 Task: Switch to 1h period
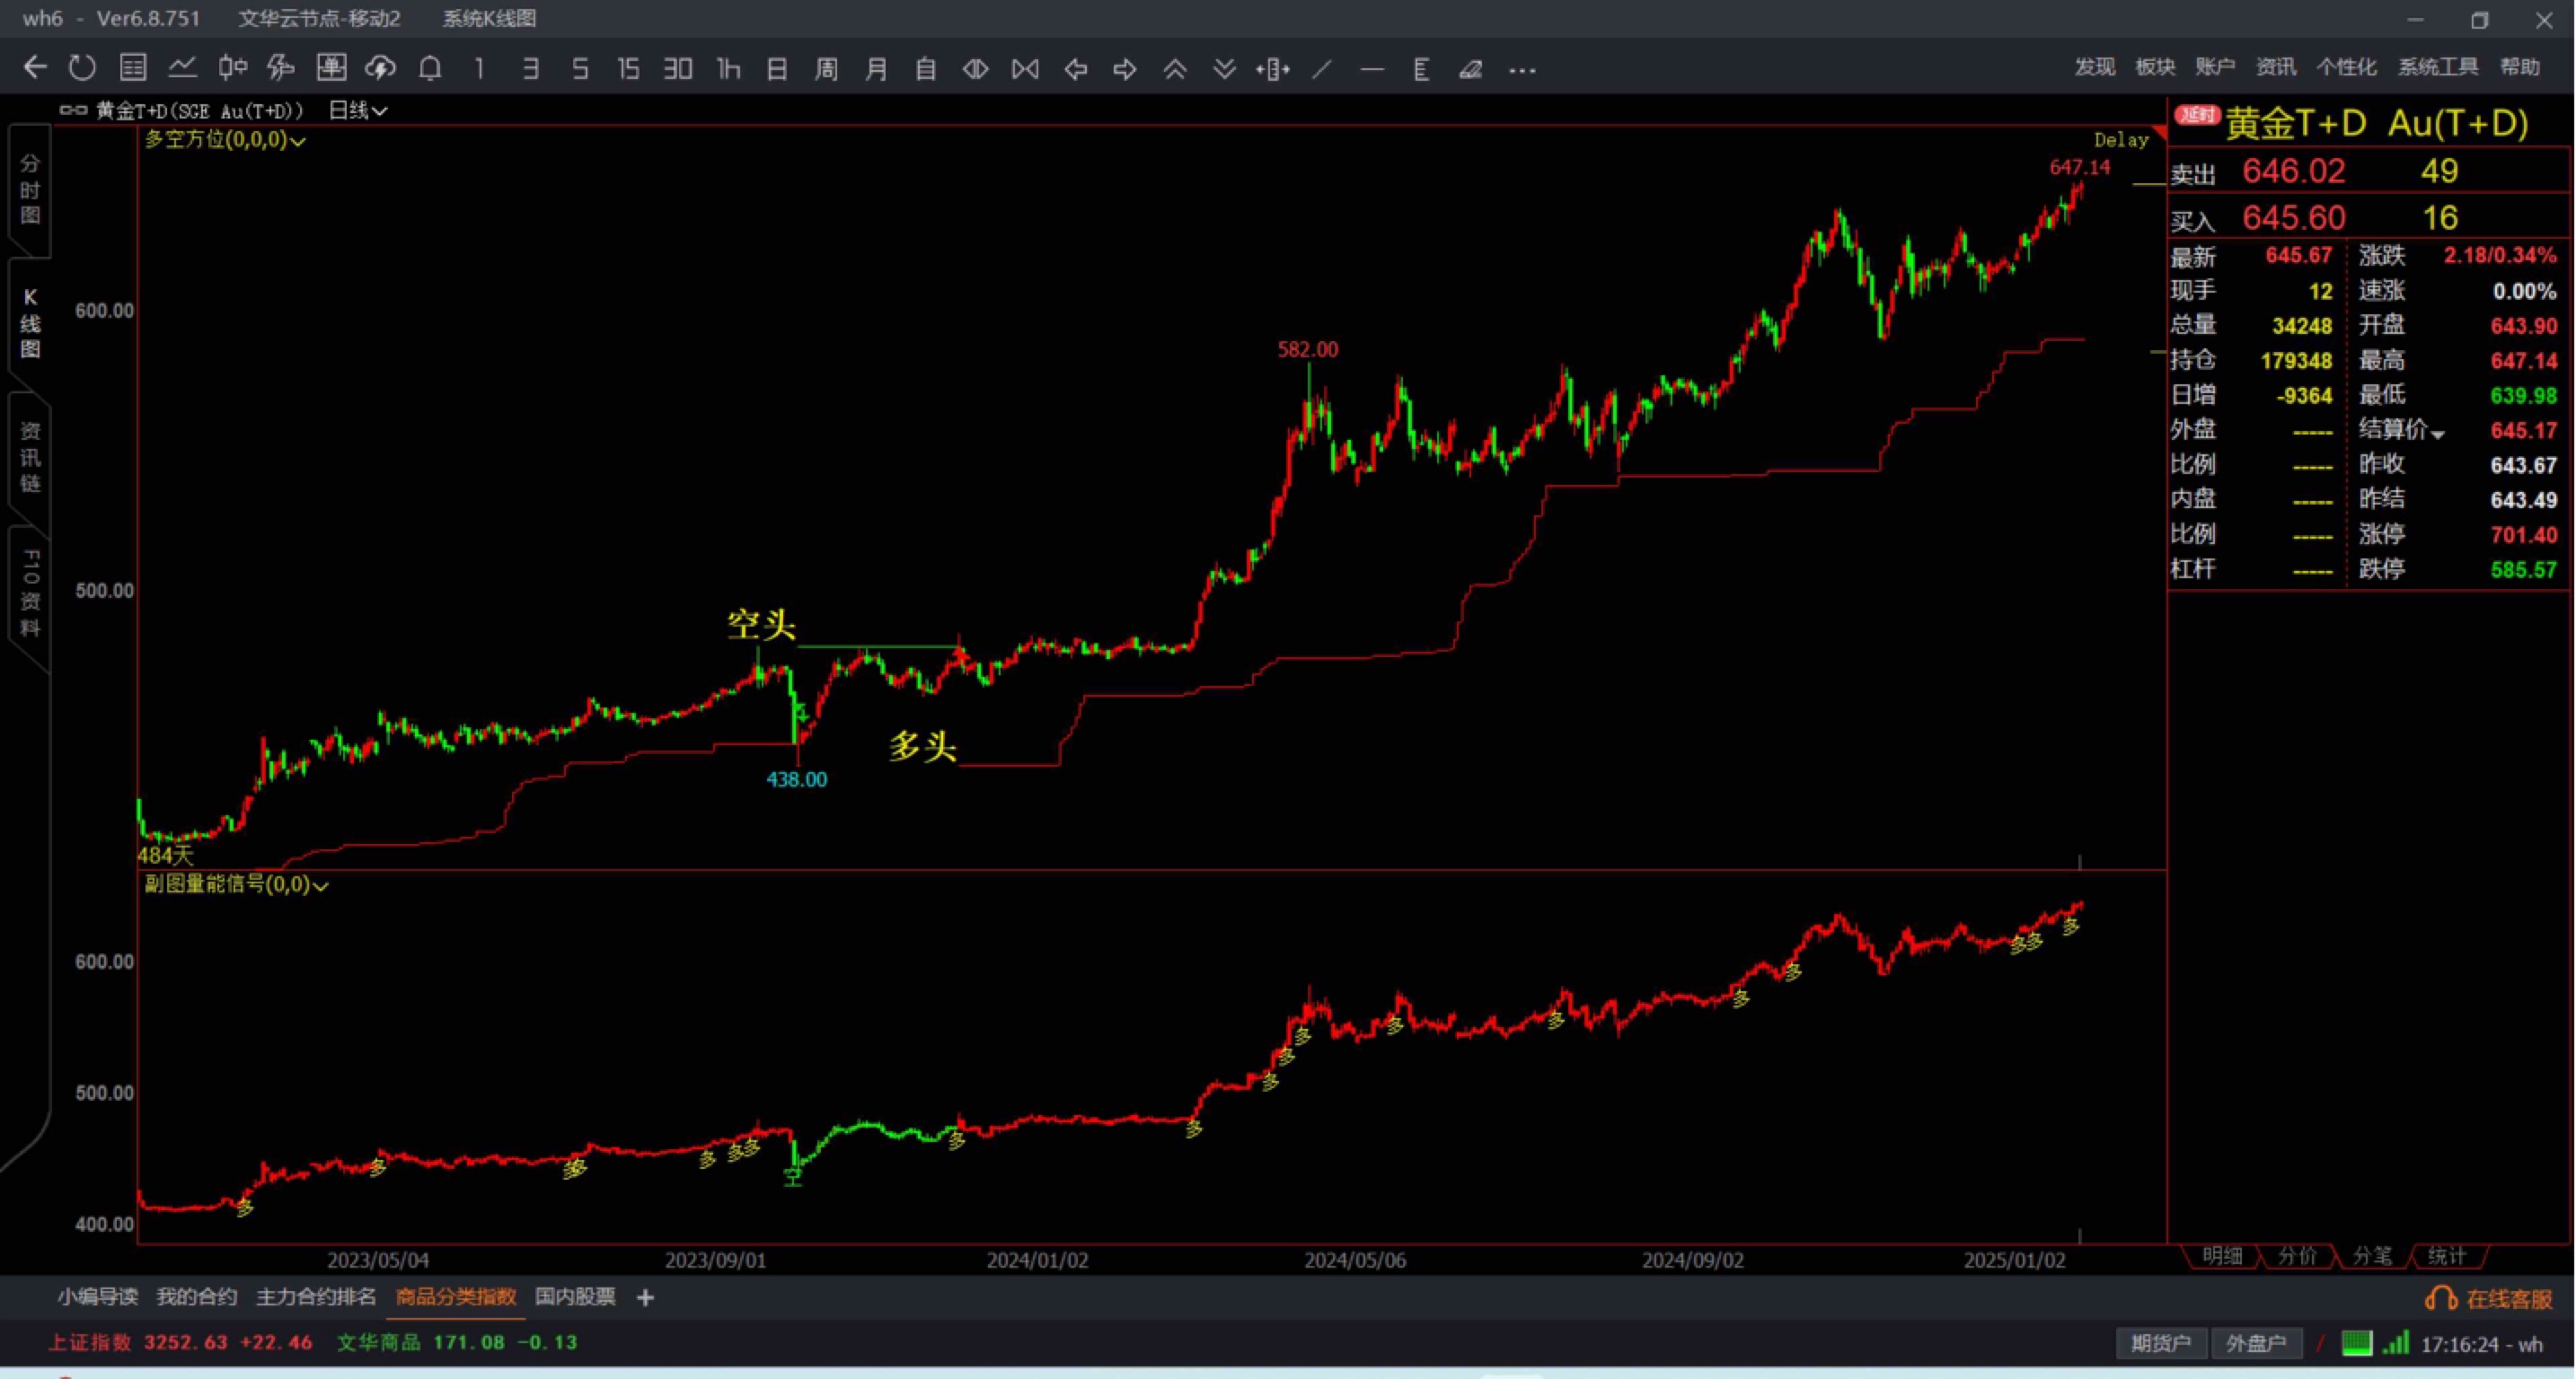[x=728, y=68]
